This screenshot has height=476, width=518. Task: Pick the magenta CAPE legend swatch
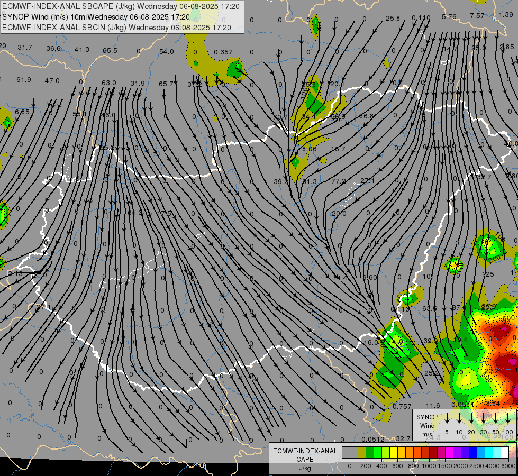pyautogui.click(x=449, y=453)
